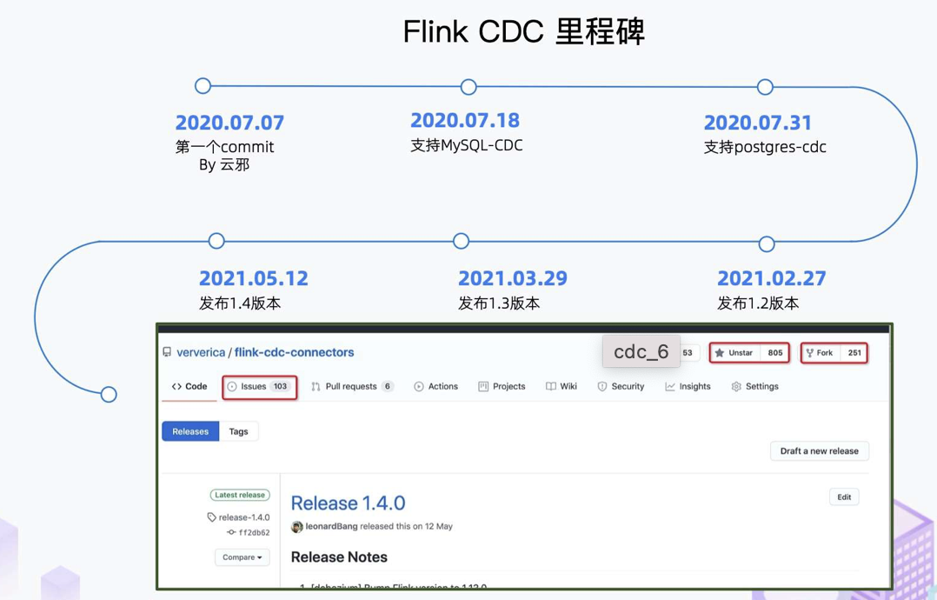This screenshot has height=600, width=937.
Task: Open flink-cdc-connectors repository link
Action: pyautogui.click(x=294, y=352)
